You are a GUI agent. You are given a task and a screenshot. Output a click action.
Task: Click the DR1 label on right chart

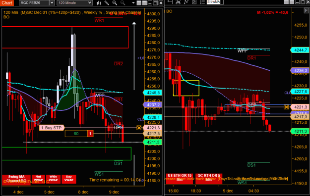coord(251,58)
